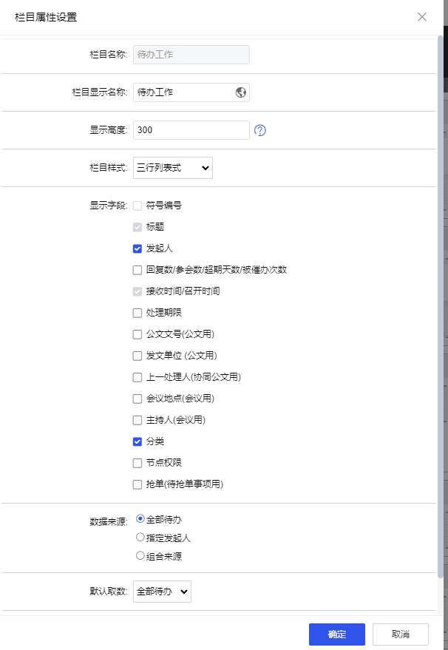Click the 确定 button
The height and width of the screenshot is (650, 448).
pyautogui.click(x=337, y=634)
